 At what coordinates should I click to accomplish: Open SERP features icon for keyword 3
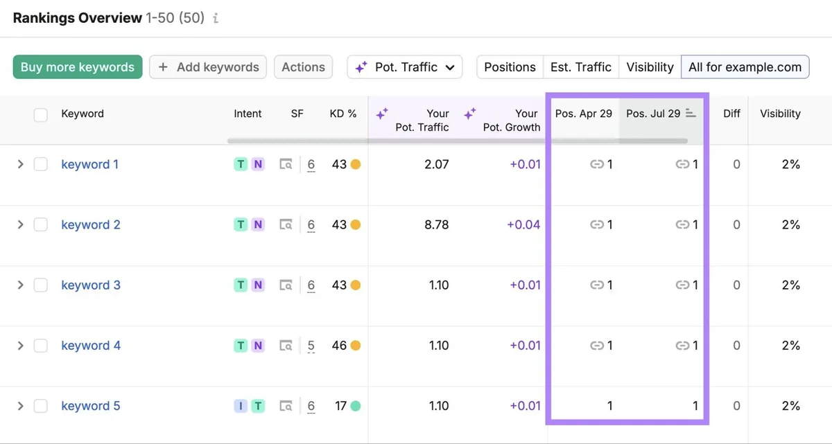[x=286, y=285]
